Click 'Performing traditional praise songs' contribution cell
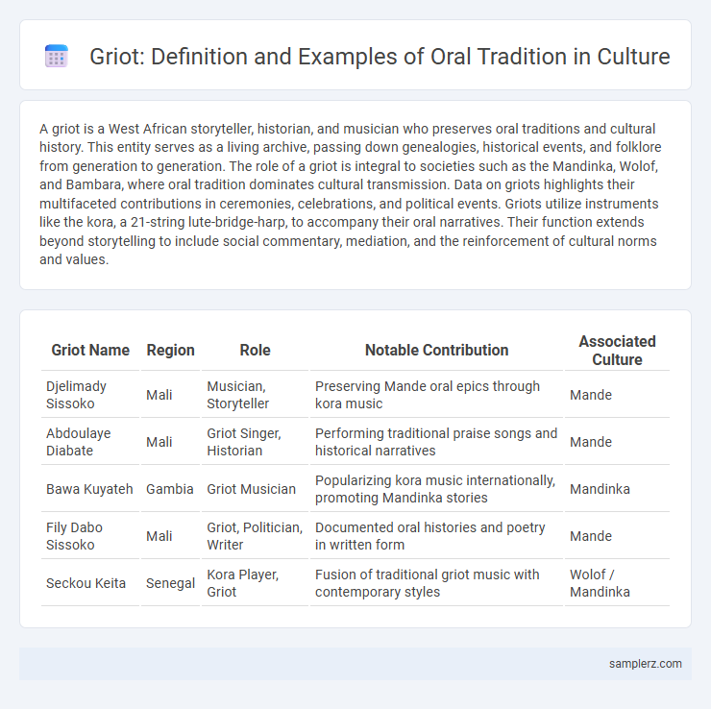 tap(436, 442)
